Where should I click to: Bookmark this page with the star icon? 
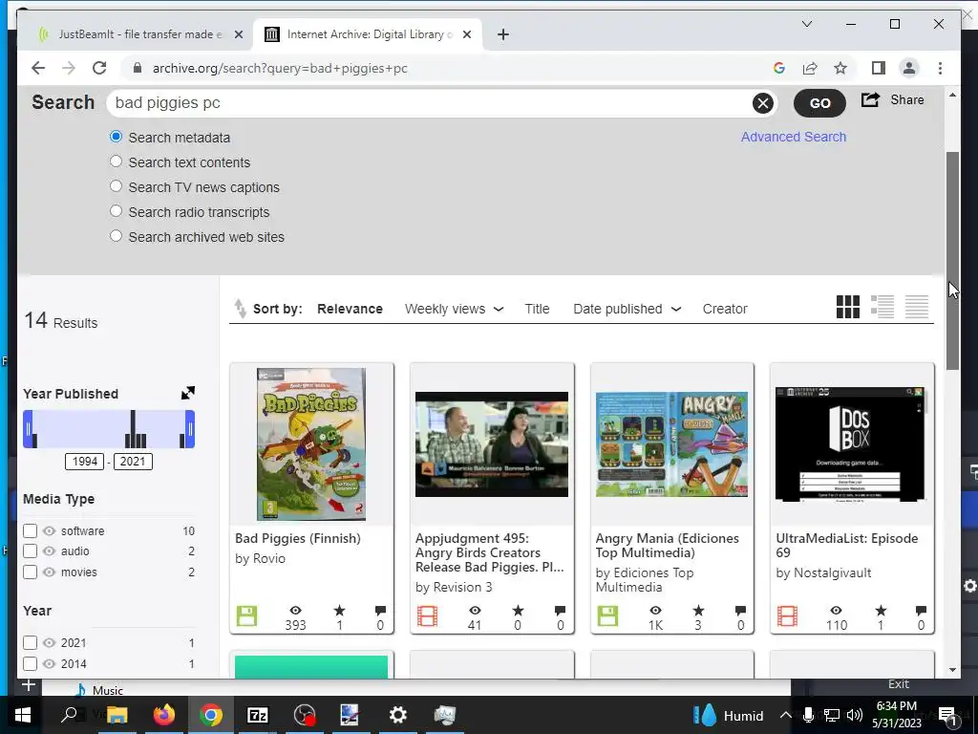[x=840, y=68]
